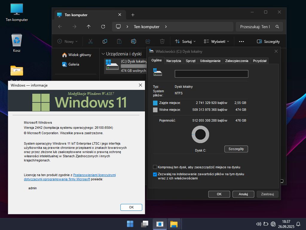The height and width of the screenshot is (230, 306).
Task: Switch to the Narzędzia tab
Action: 174,61
